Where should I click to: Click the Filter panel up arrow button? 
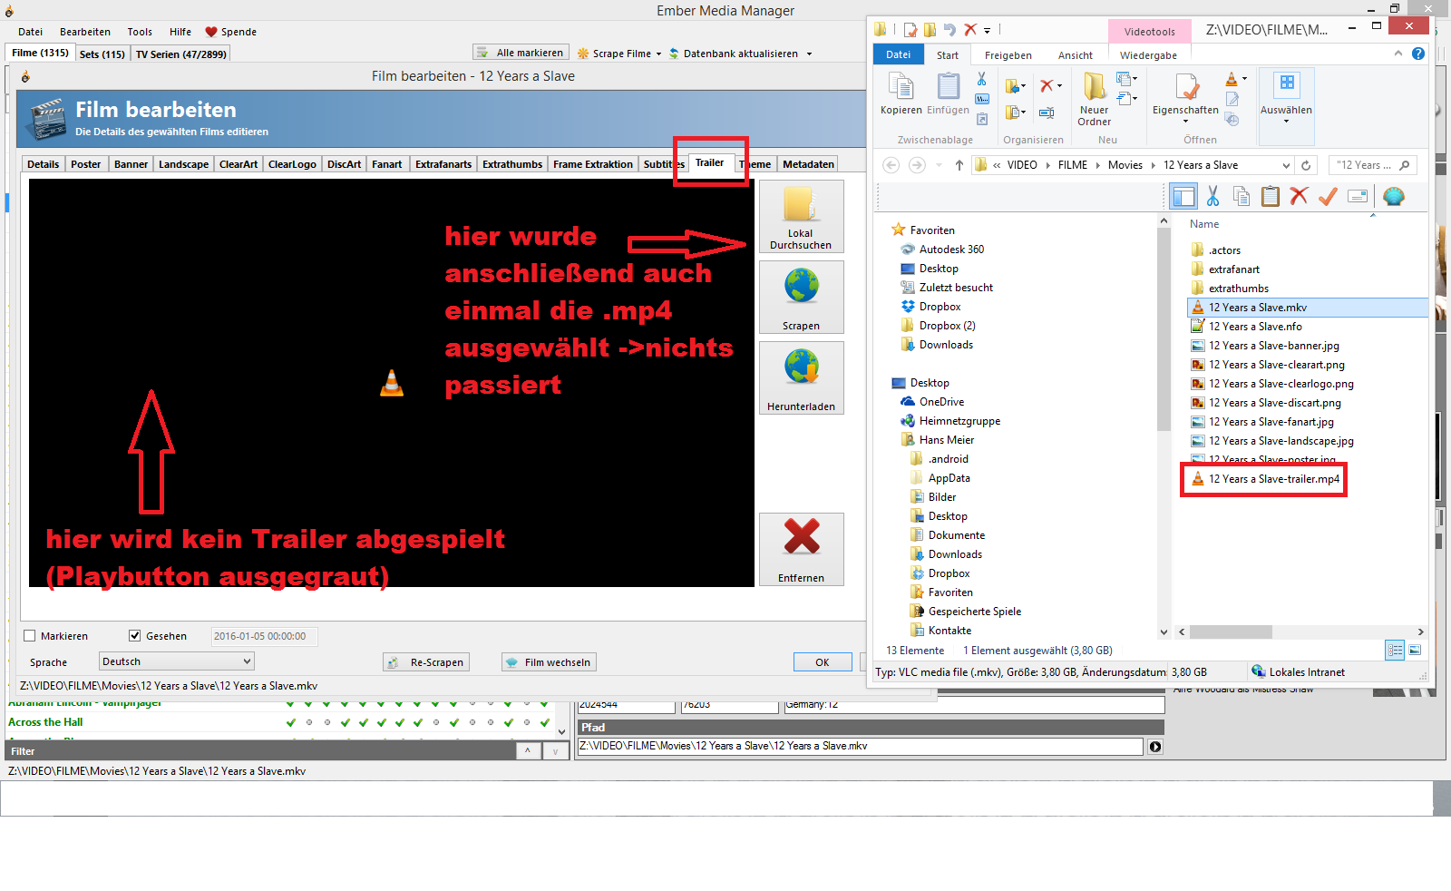[528, 751]
